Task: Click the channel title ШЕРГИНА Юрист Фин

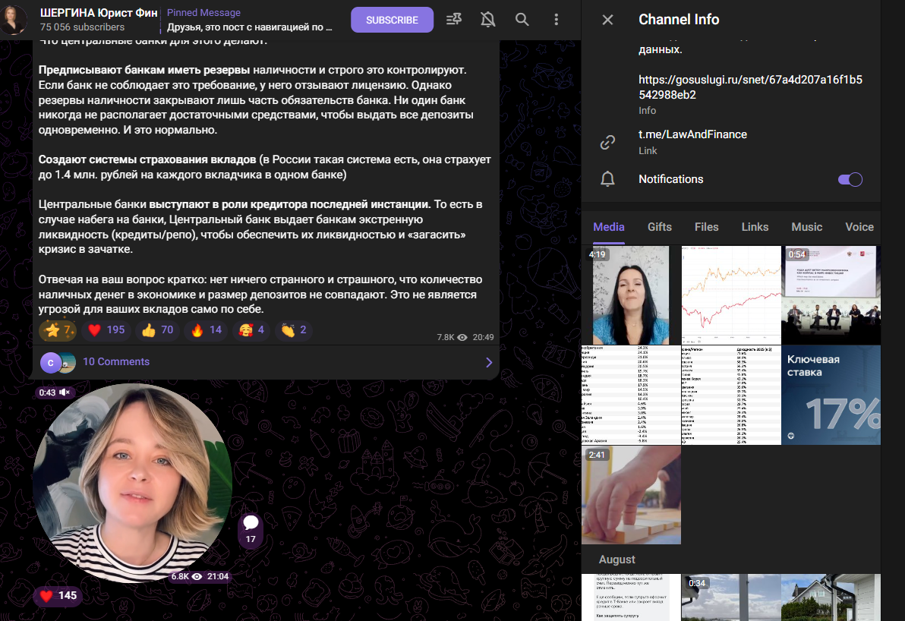Action: click(x=99, y=13)
